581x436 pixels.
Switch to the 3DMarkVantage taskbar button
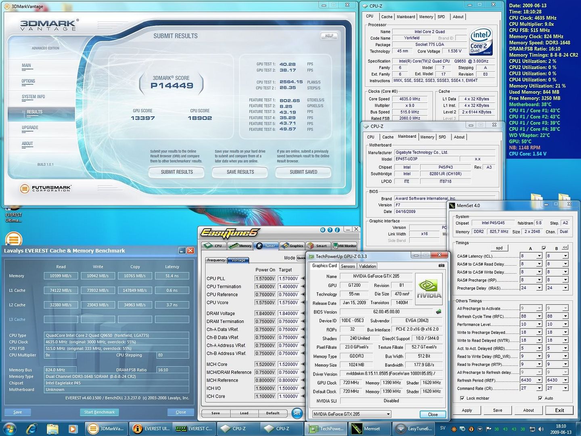[107, 429]
